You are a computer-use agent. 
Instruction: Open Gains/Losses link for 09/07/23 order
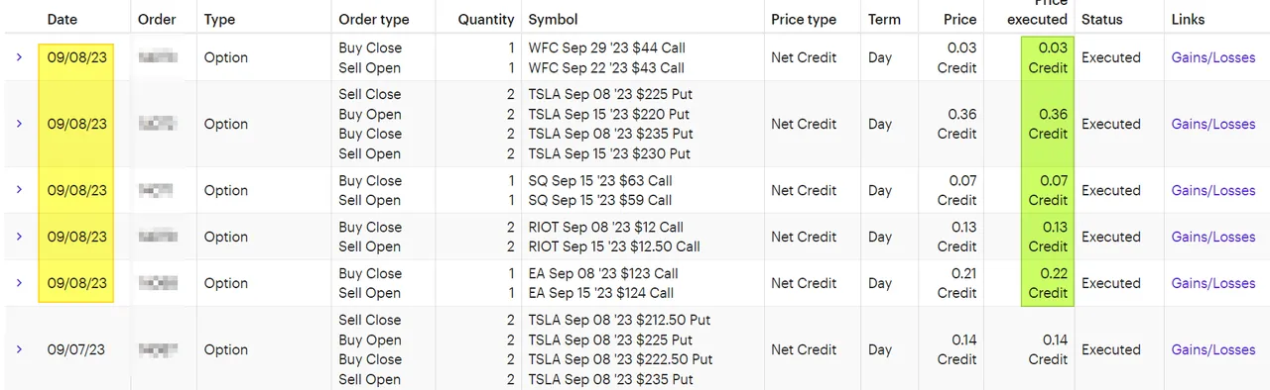[1212, 349]
